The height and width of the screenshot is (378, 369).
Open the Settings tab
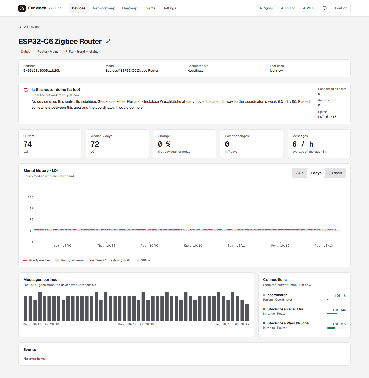(x=169, y=8)
